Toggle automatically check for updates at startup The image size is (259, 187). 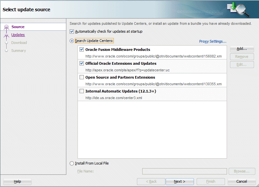tap(72, 31)
